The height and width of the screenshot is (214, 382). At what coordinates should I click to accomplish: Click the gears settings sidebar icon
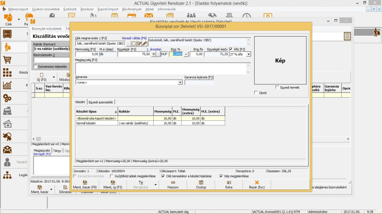tap(7, 99)
